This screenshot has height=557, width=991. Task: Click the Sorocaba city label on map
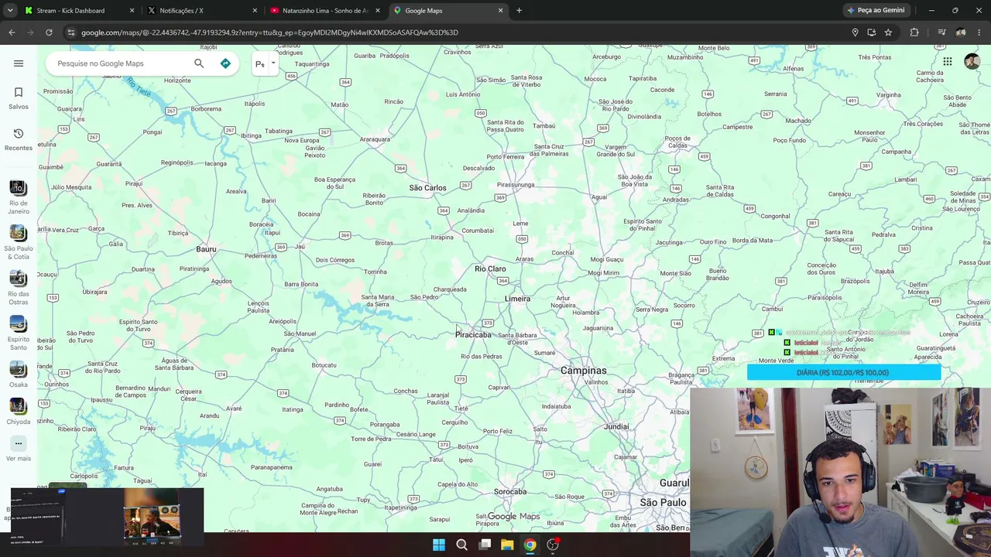[510, 492]
